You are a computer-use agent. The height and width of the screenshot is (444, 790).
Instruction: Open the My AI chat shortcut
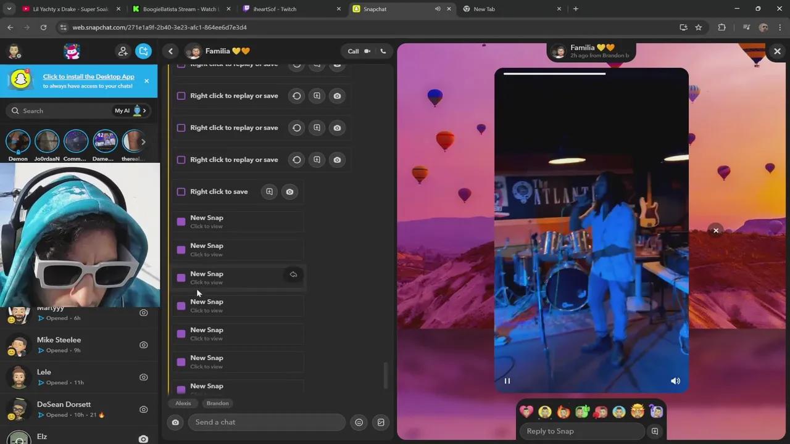(x=130, y=111)
